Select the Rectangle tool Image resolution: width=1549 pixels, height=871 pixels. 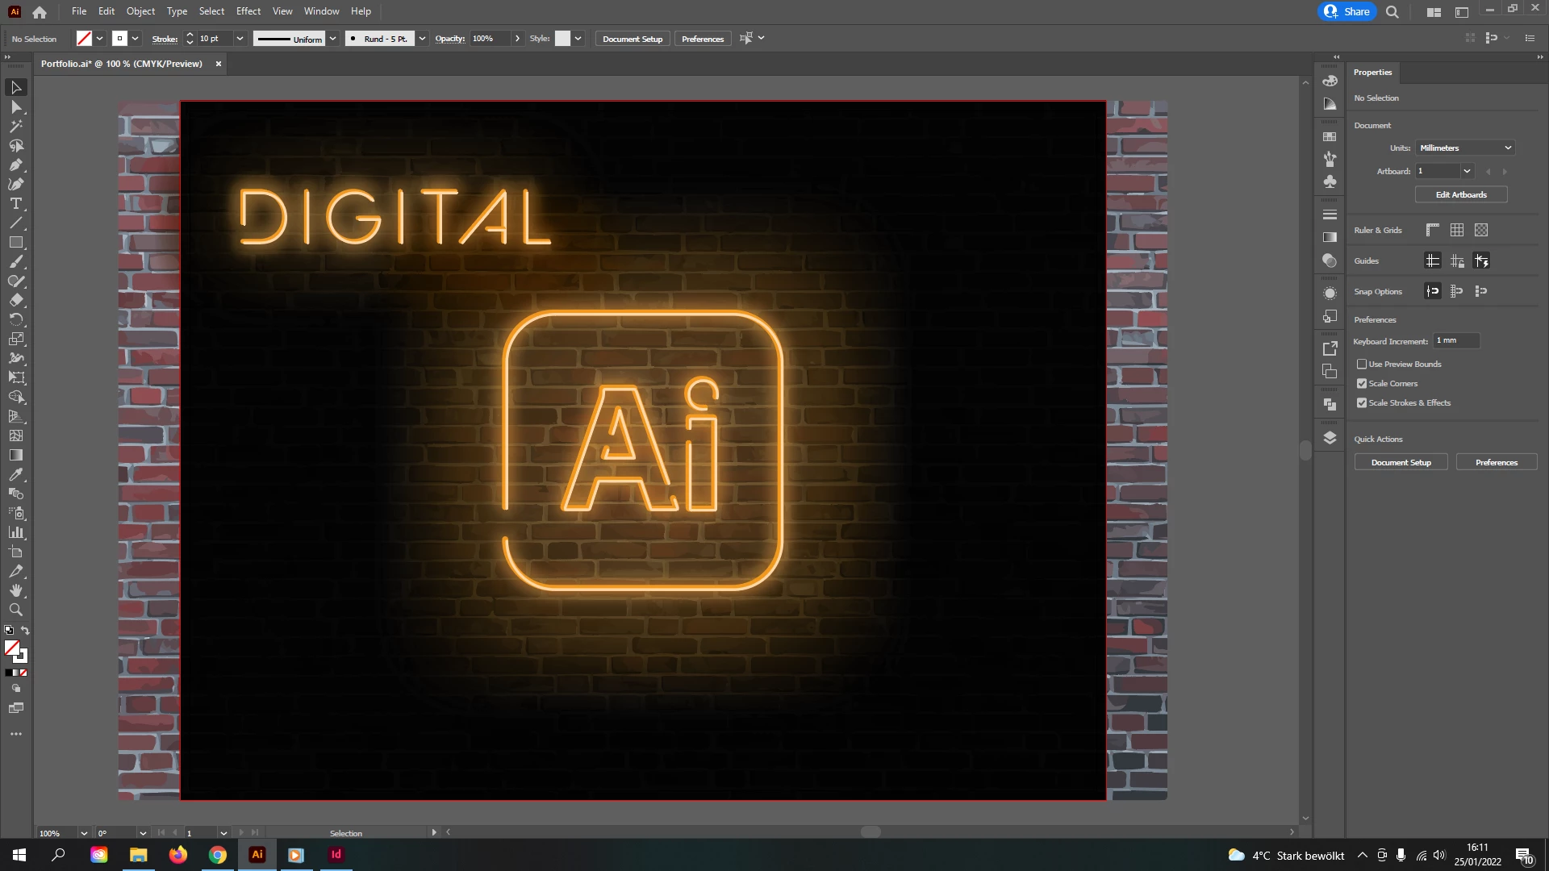click(x=15, y=243)
